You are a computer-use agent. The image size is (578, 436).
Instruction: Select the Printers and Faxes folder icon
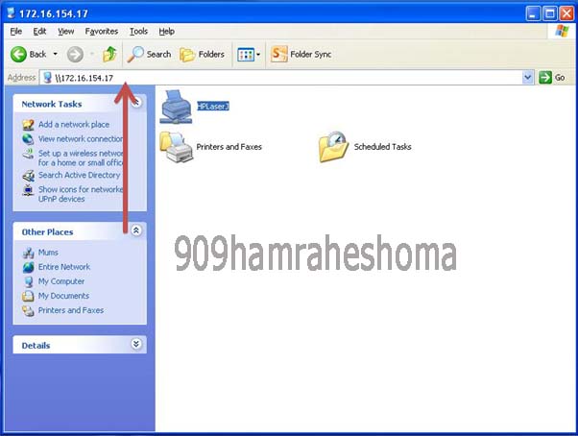pos(176,147)
